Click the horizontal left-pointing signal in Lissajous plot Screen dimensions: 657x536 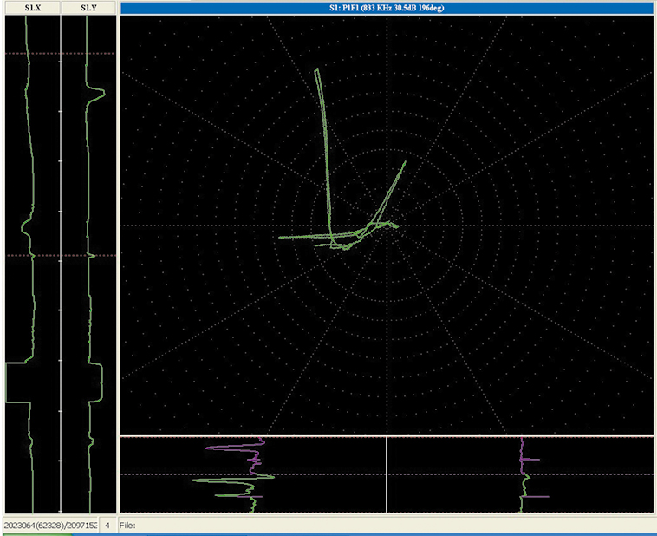click(x=299, y=236)
